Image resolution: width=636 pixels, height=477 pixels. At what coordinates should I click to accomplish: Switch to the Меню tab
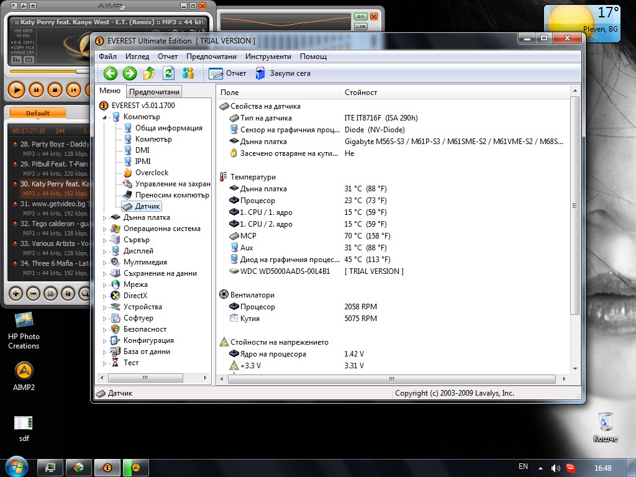click(110, 91)
